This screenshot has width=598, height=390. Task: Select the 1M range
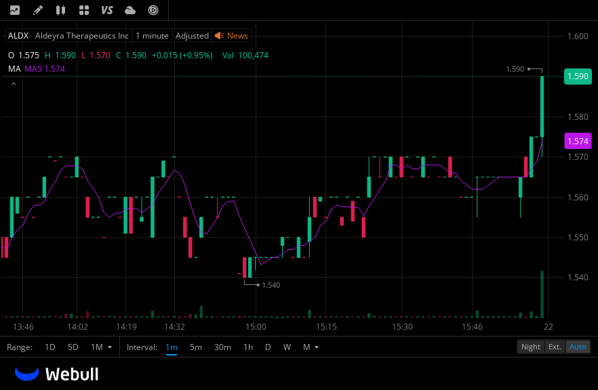click(x=97, y=347)
